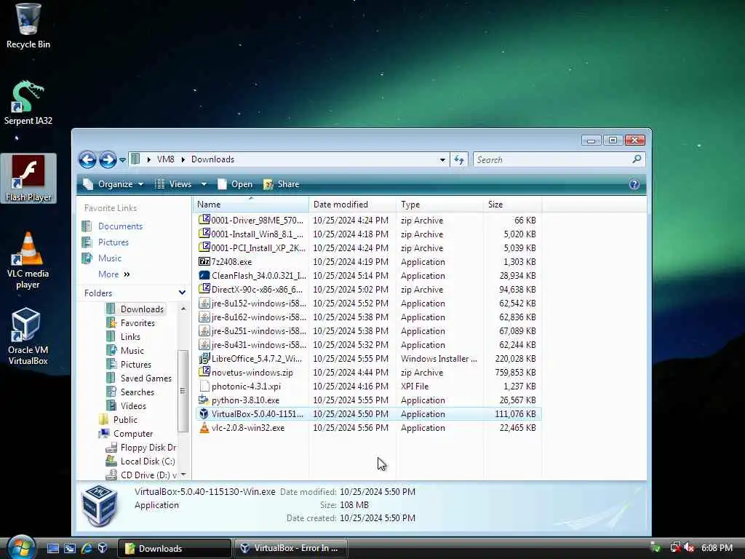Click the refresh button beside address bar

click(459, 159)
